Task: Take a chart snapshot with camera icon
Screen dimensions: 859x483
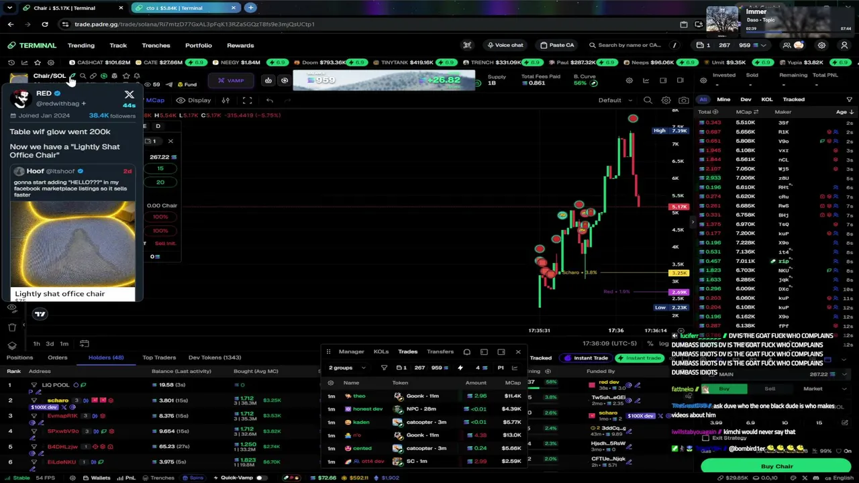Action: 683,101
